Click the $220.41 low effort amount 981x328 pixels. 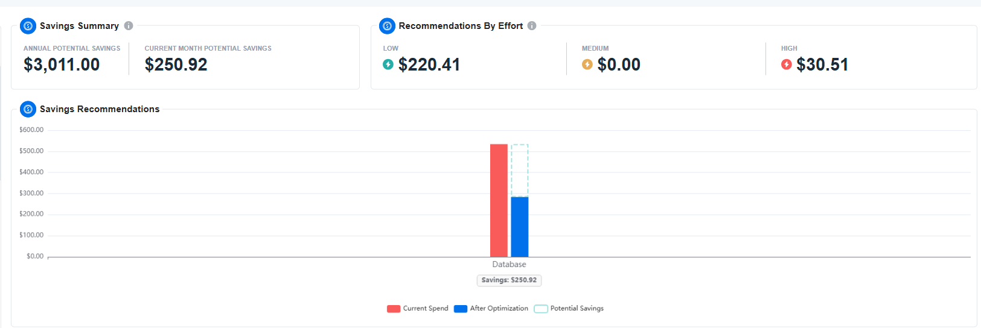click(x=429, y=65)
